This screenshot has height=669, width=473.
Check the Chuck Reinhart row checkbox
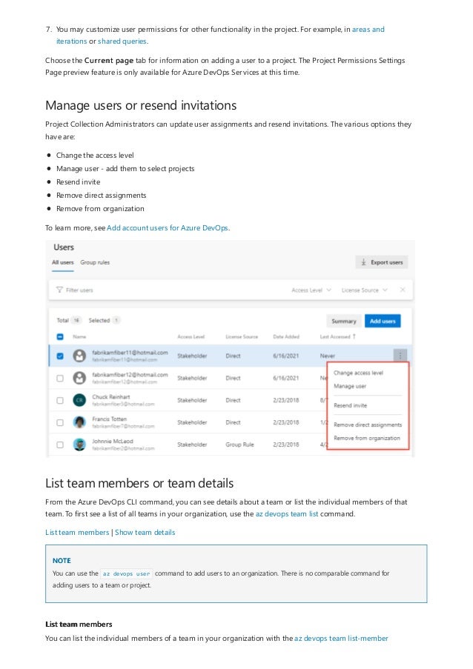(60, 400)
